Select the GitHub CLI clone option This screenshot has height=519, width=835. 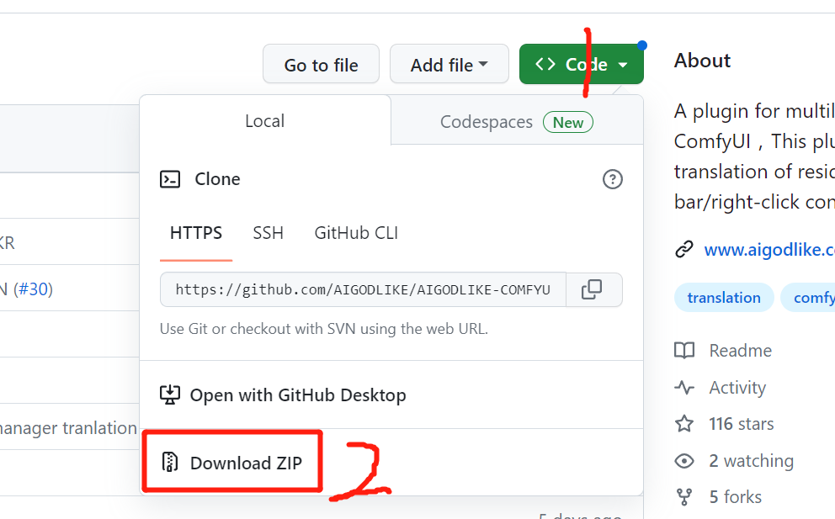pos(356,233)
